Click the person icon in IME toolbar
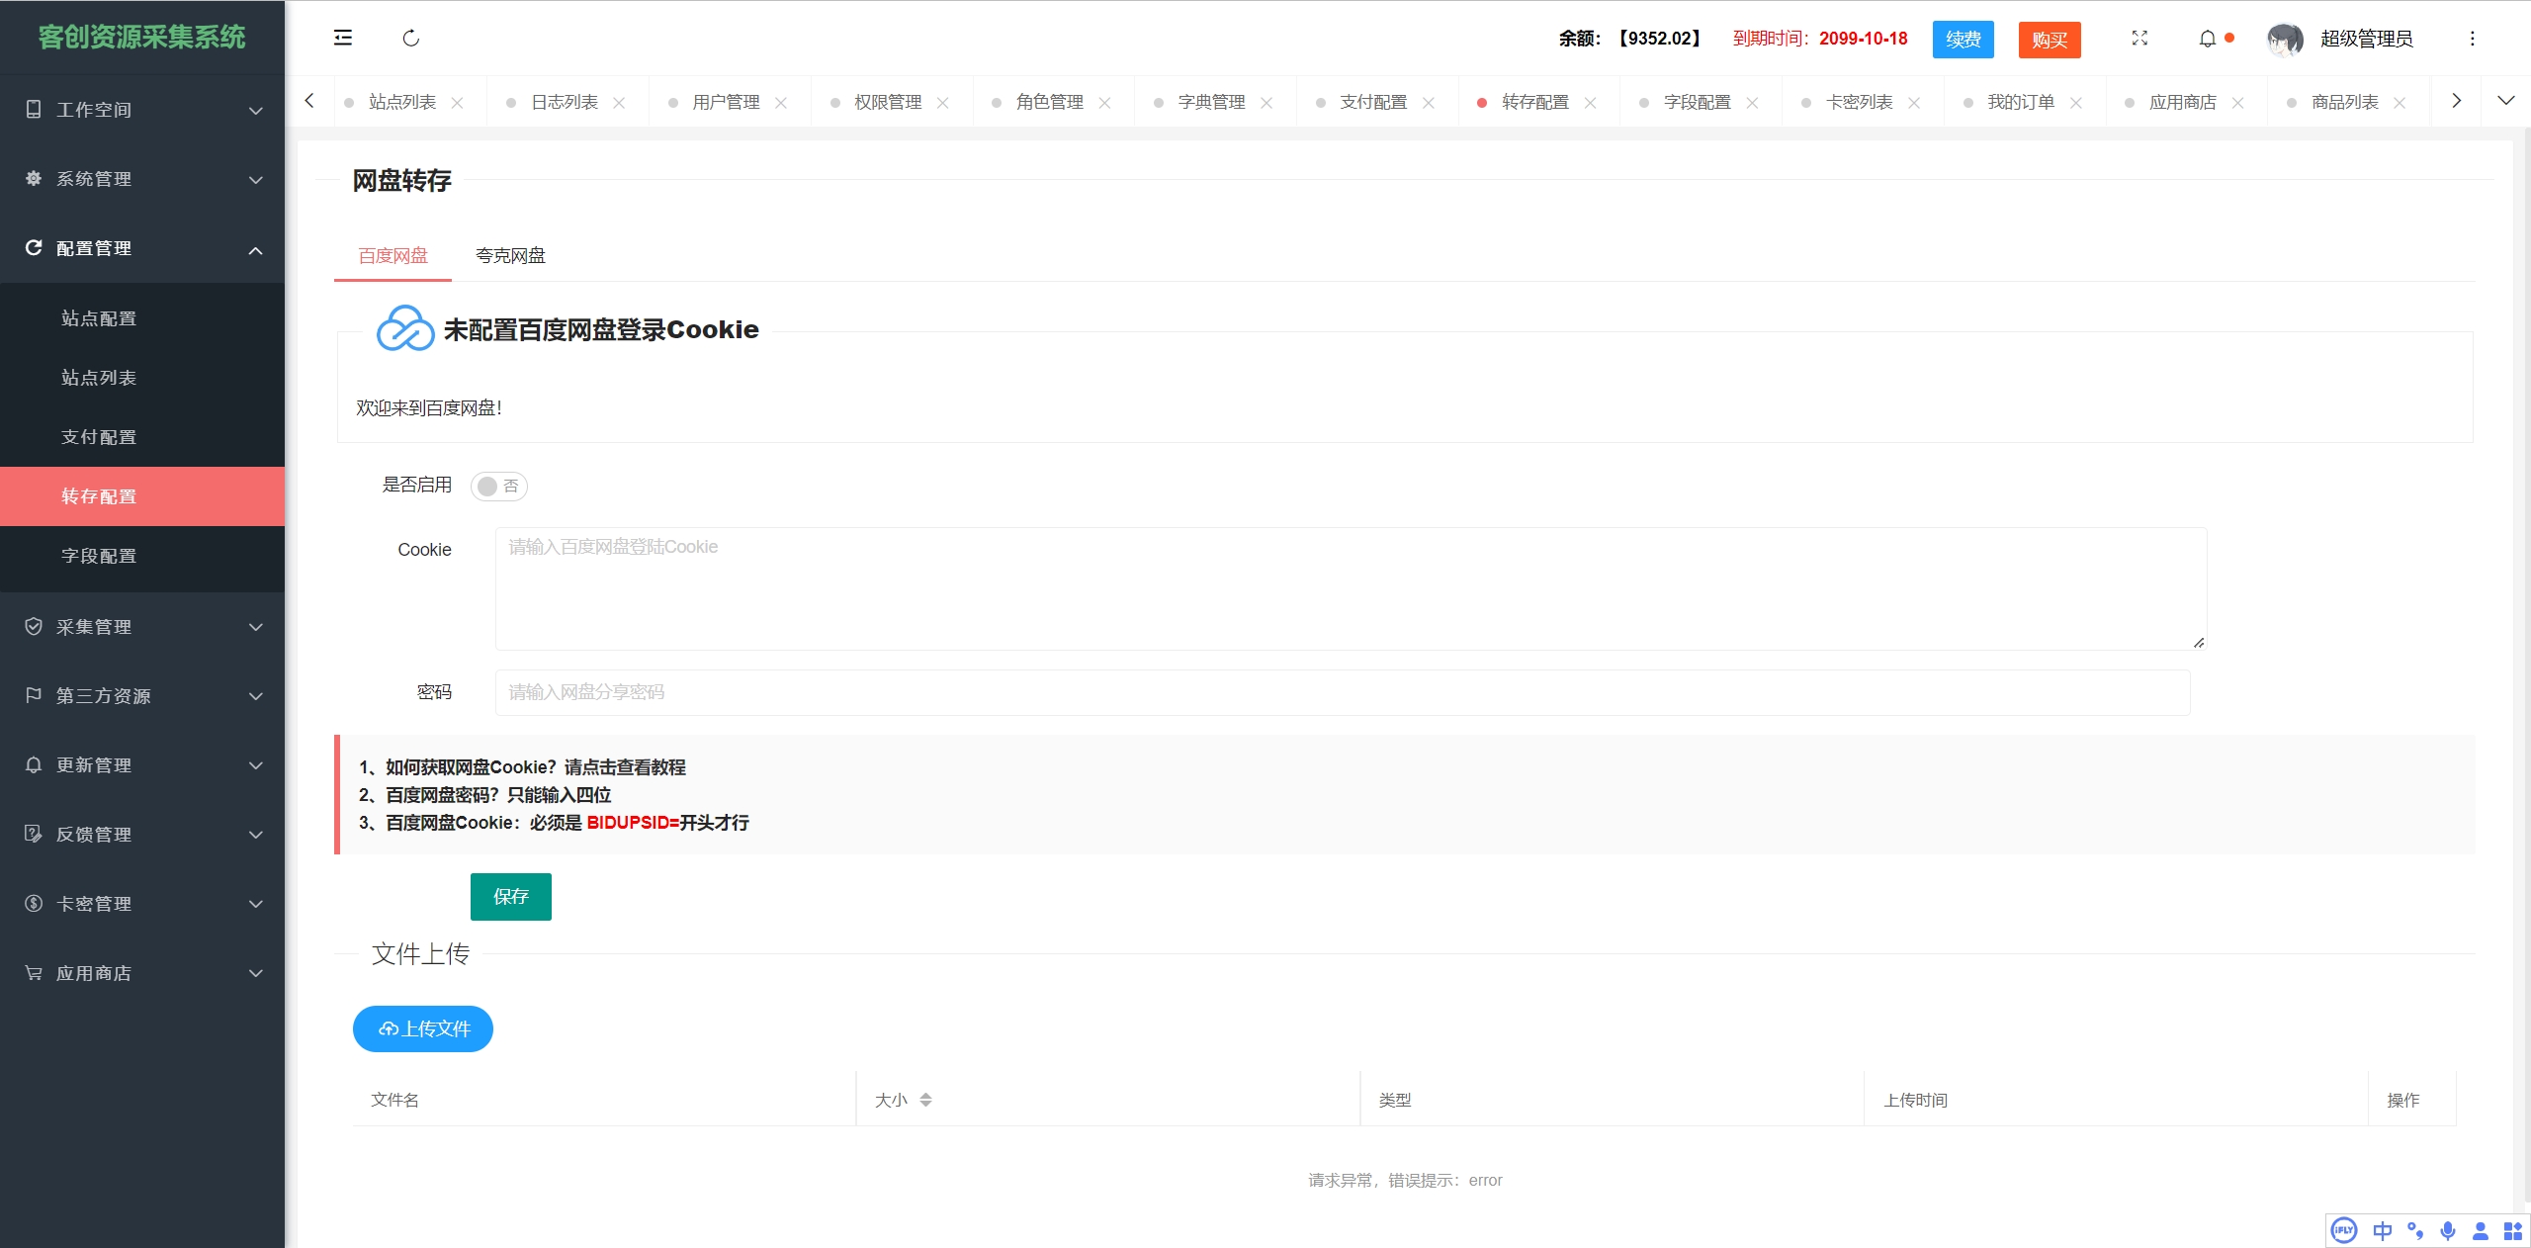This screenshot has height=1248, width=2531. (x=2481, y=1231)
